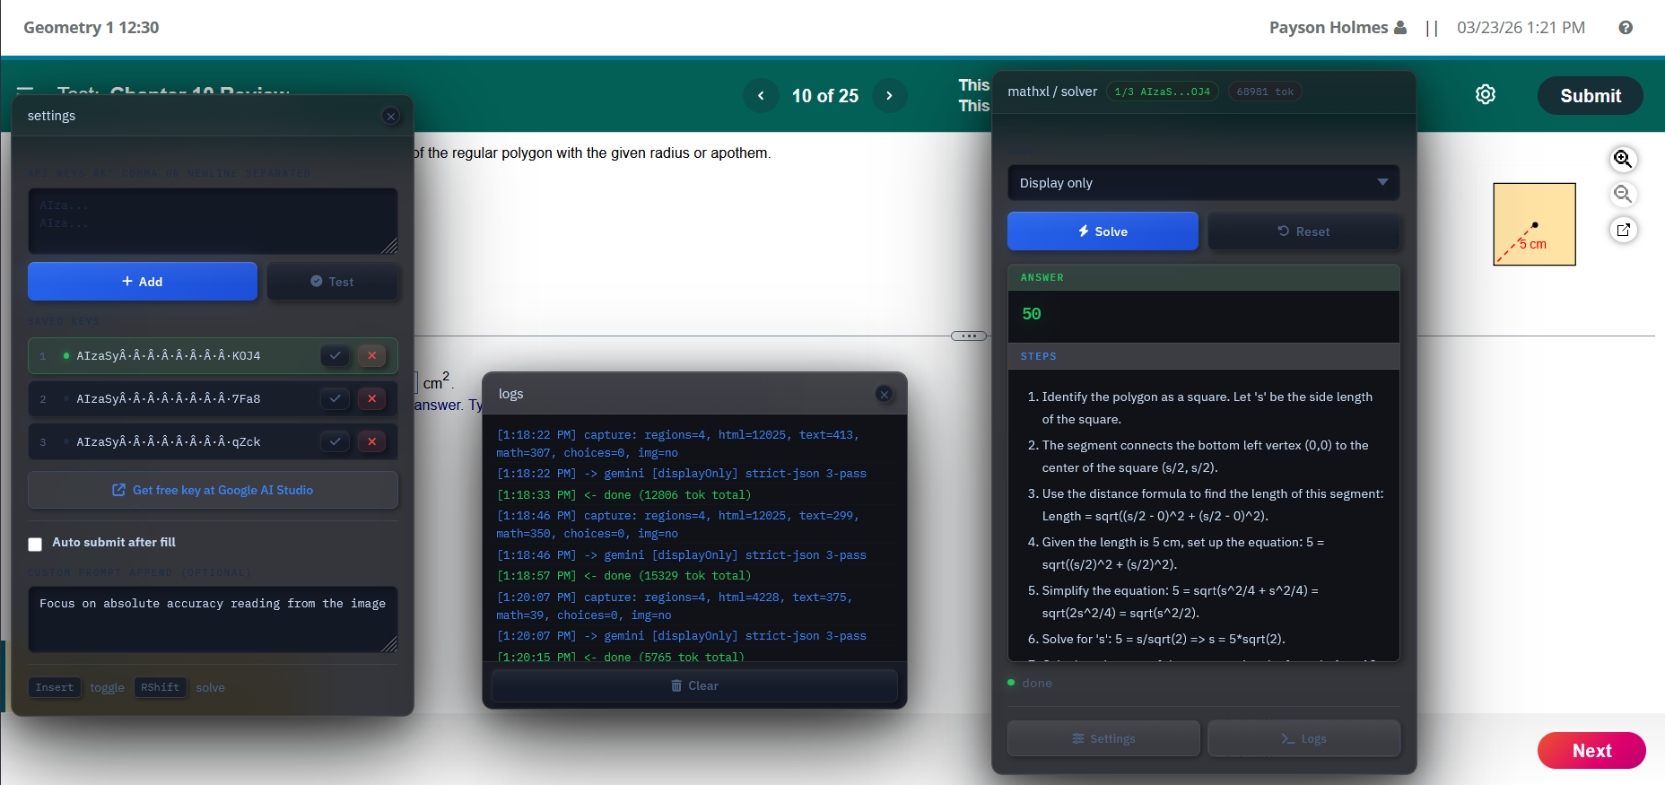Click the Reset button in solver
1665x785 pixels.
(1303, 231)
